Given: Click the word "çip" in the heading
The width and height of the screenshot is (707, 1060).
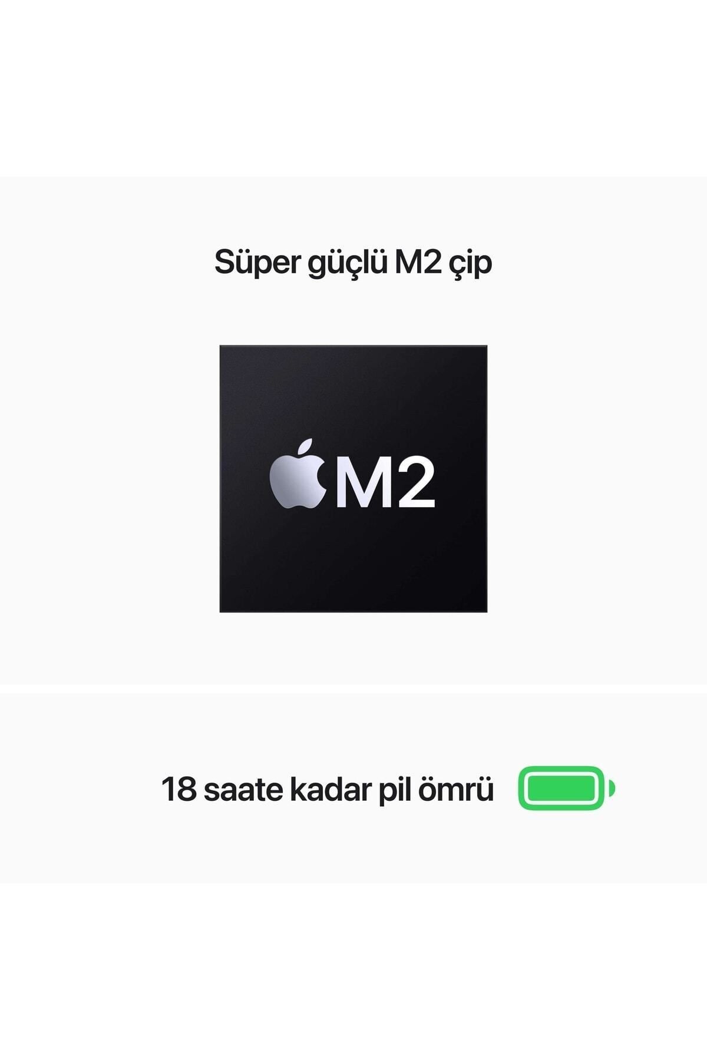Looking at the screenshot, I should 470,264.
